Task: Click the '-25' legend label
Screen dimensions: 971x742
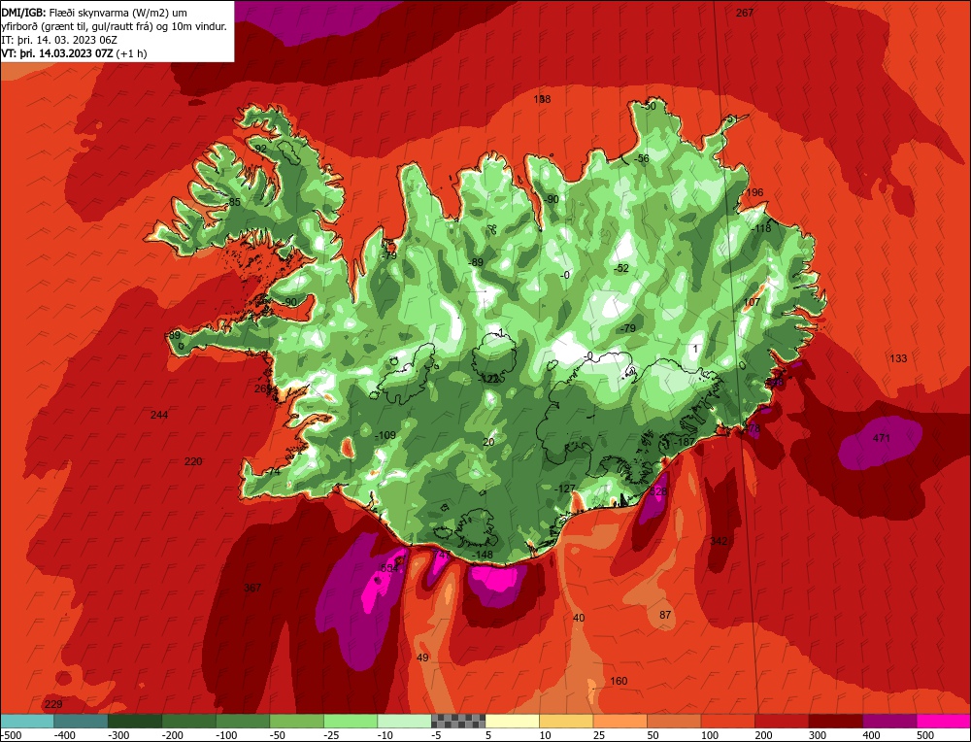Action: tap(333, 734)
